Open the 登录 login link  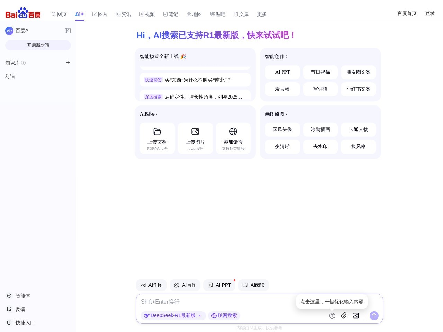click(x=430, y=13)
